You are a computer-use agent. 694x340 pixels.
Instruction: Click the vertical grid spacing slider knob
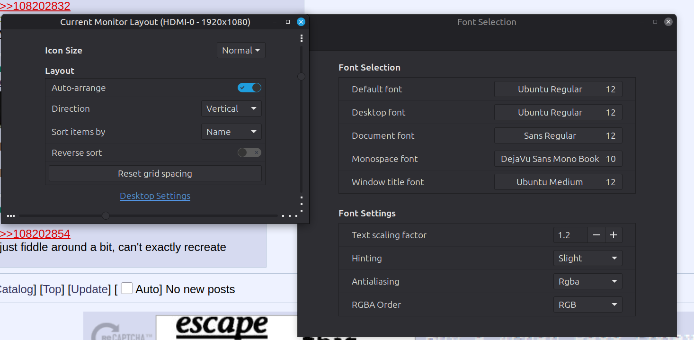pyautogui.click(x=301, y=76)
